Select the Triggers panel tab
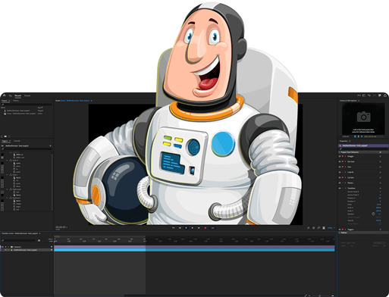Viewport: 389px width, 297px height. pyautogui.click(x=5, y=141)
